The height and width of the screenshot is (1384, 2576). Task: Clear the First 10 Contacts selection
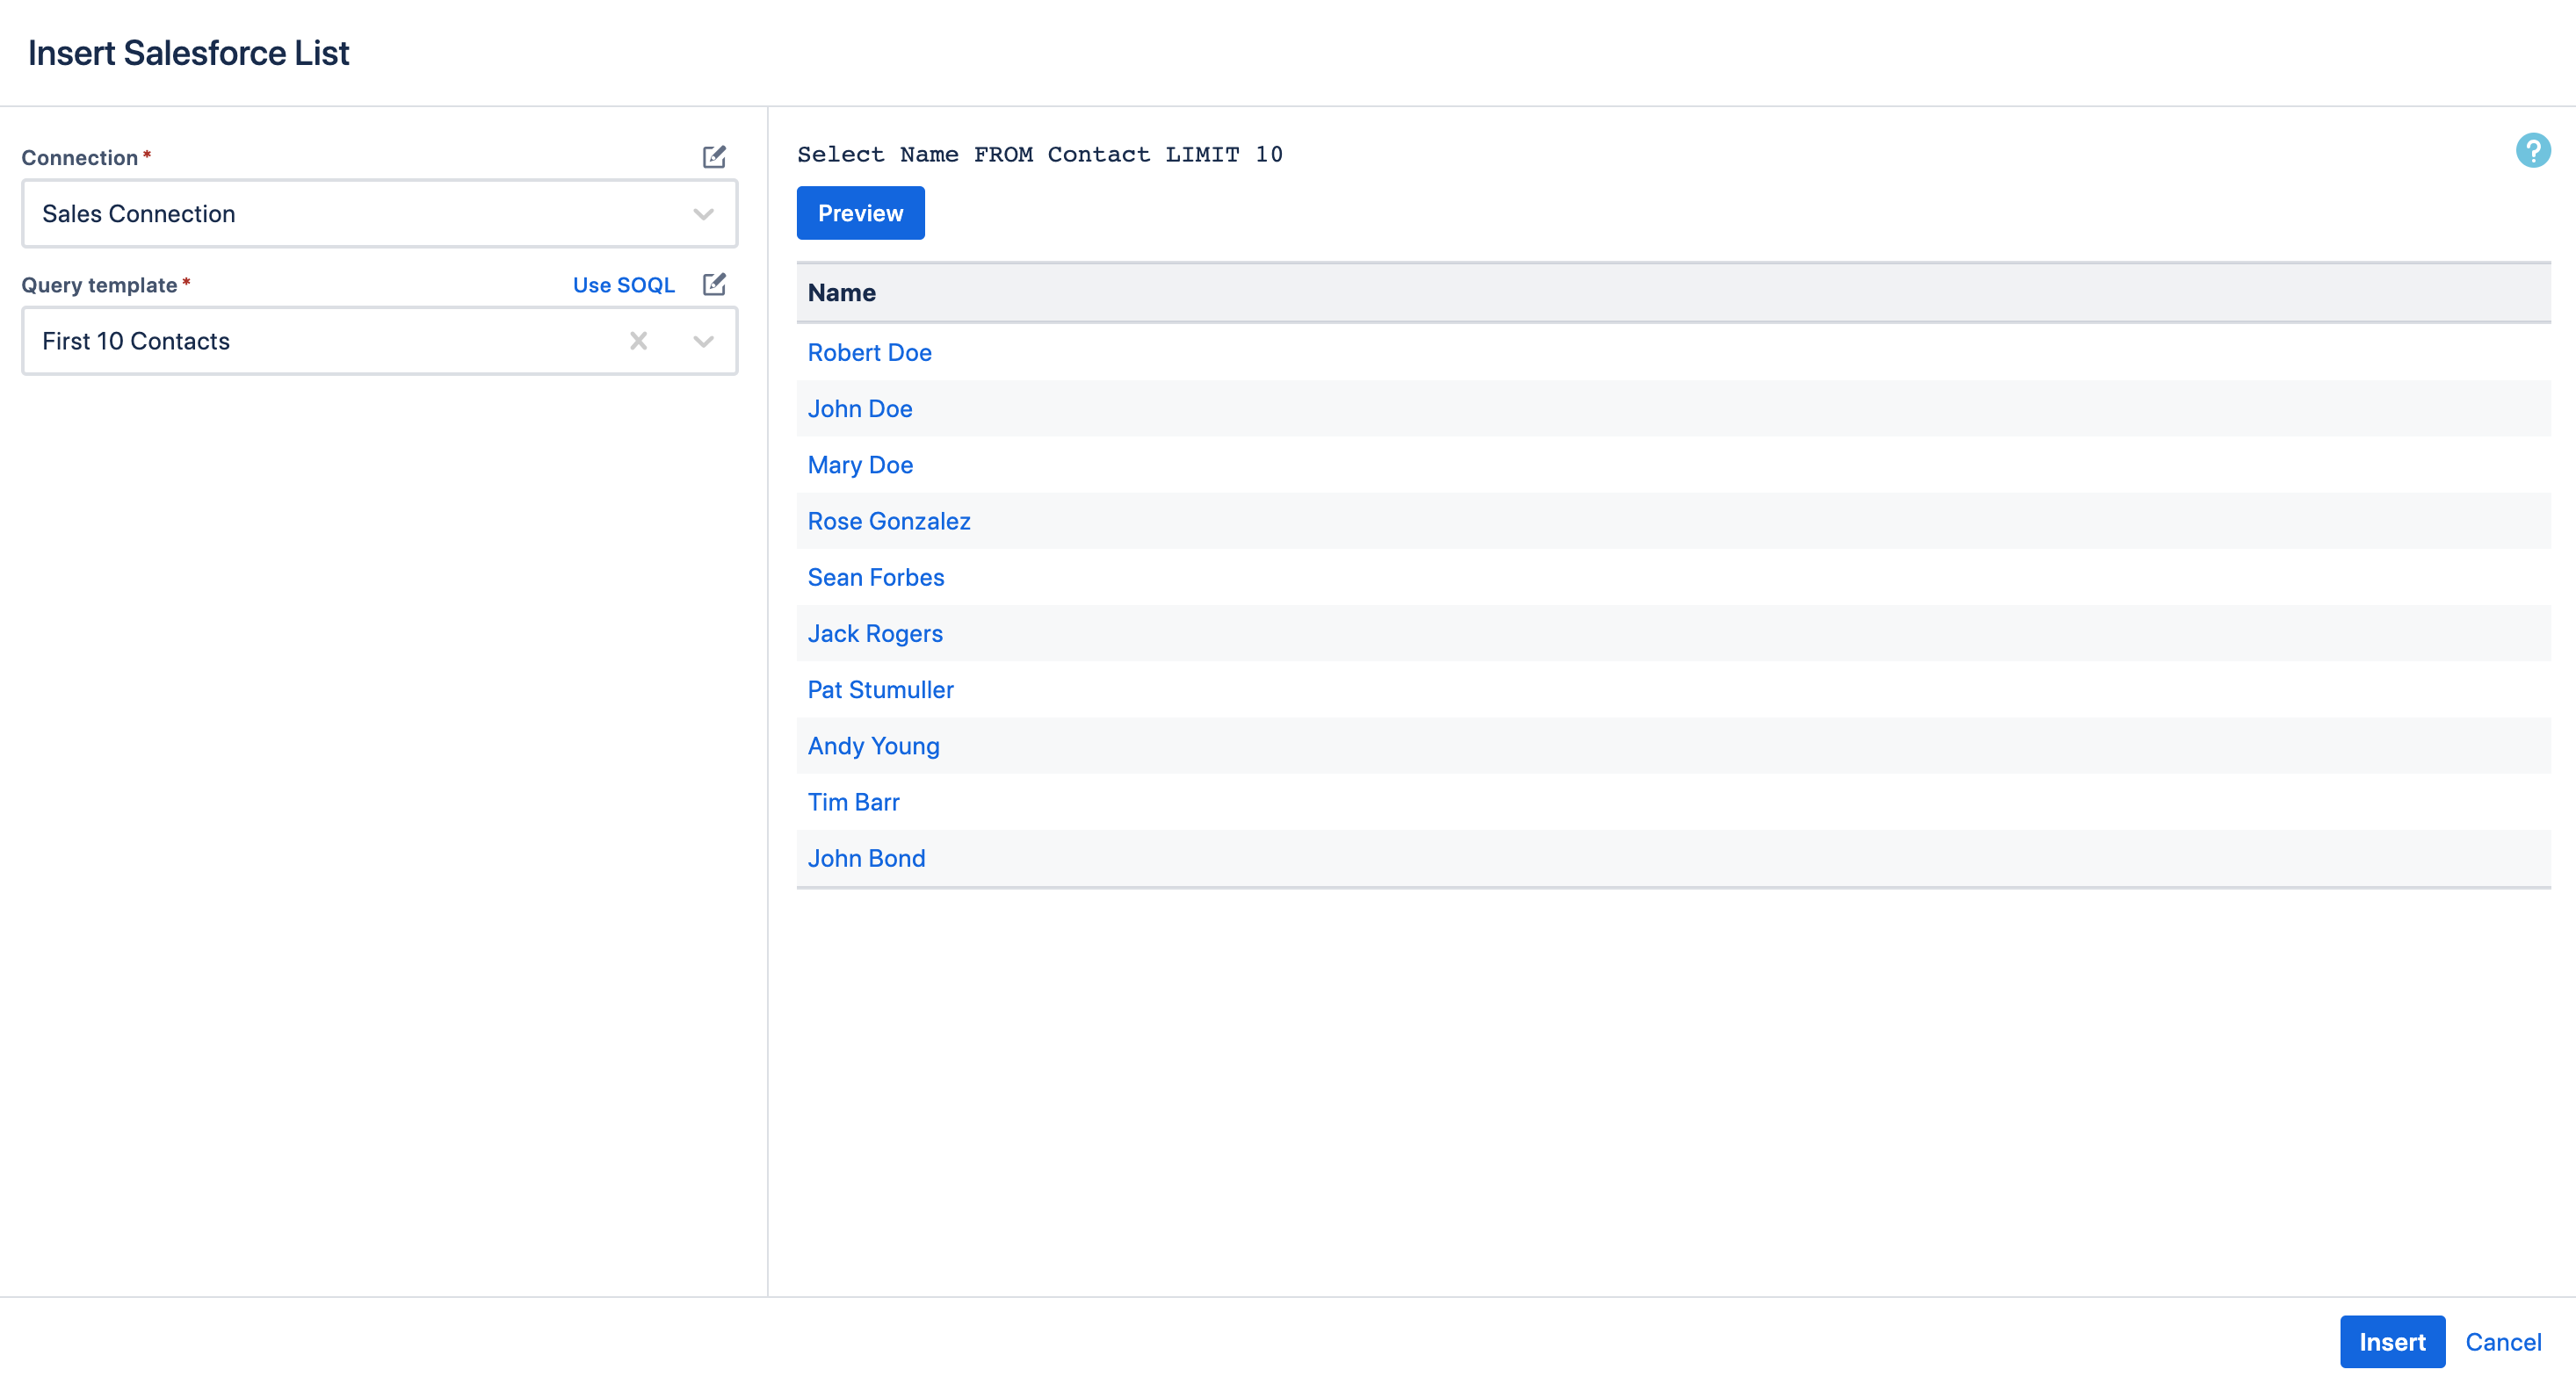pyautogui.click(x=638, y=342)
